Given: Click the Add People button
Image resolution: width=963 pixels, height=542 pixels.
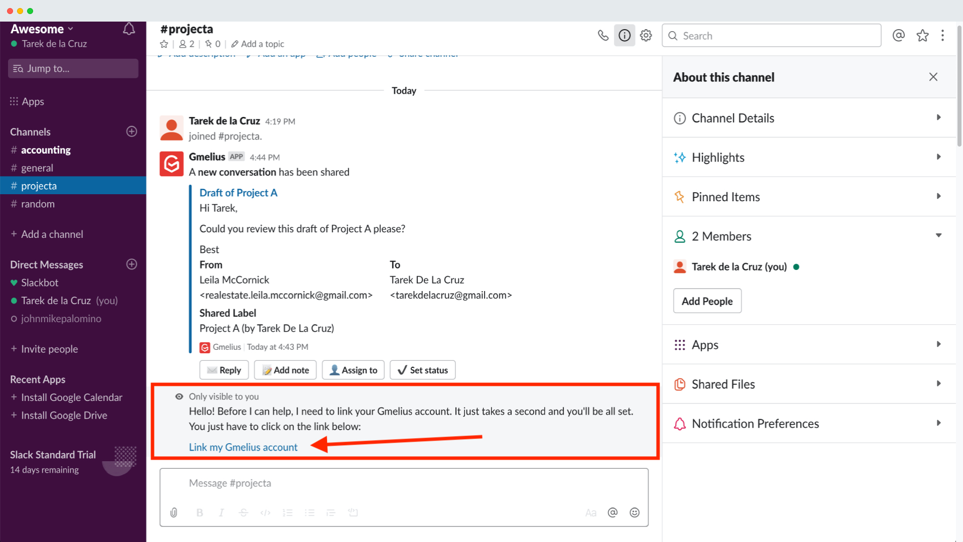Looking at the screenshot, I should (x=707, y=301).
